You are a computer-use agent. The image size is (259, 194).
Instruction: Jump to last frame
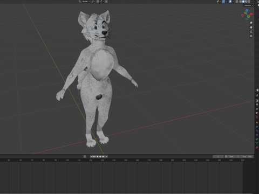tap(106, 157)
